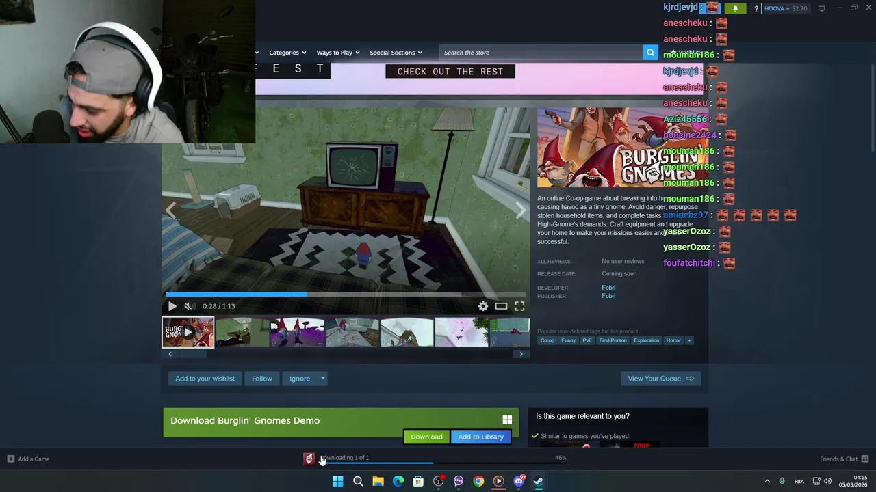Select the PvE tag

pos(587,340)
